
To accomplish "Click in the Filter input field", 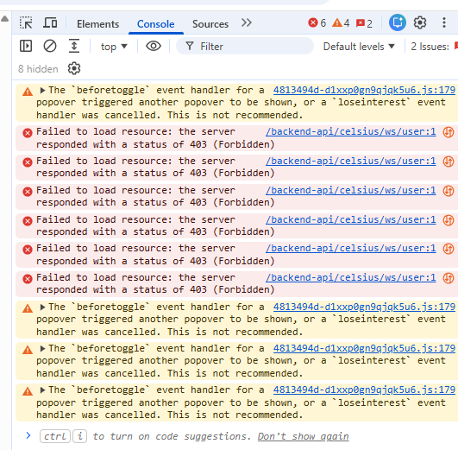I will (x=245, y=47).
